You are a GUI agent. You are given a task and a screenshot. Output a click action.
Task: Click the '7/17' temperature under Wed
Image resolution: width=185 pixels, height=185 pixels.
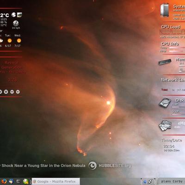[18, 46]
